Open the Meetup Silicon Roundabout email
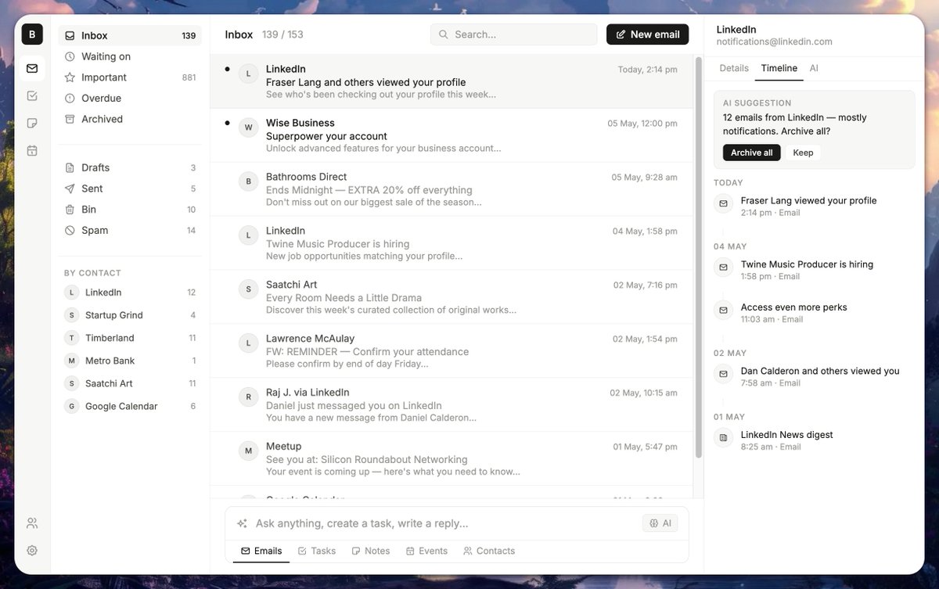The image size is (939, 589). tap(452, 459)
